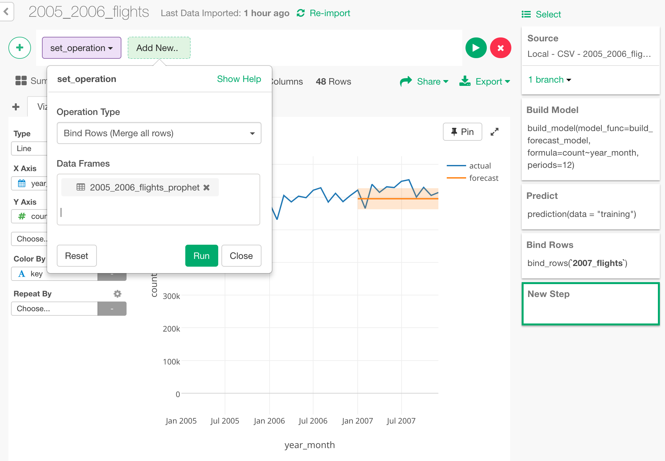Click the red cancel X button

(500, 48)
